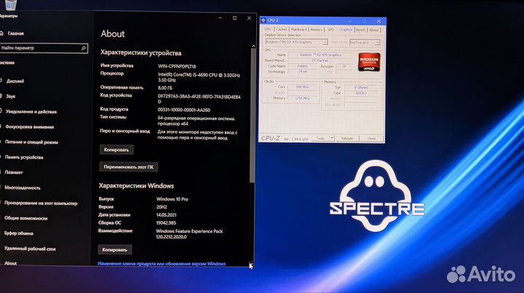Screen dimensions: 524x293
Task: Click the GPU Name field in CPU-Z
Action: pos(320,55)
